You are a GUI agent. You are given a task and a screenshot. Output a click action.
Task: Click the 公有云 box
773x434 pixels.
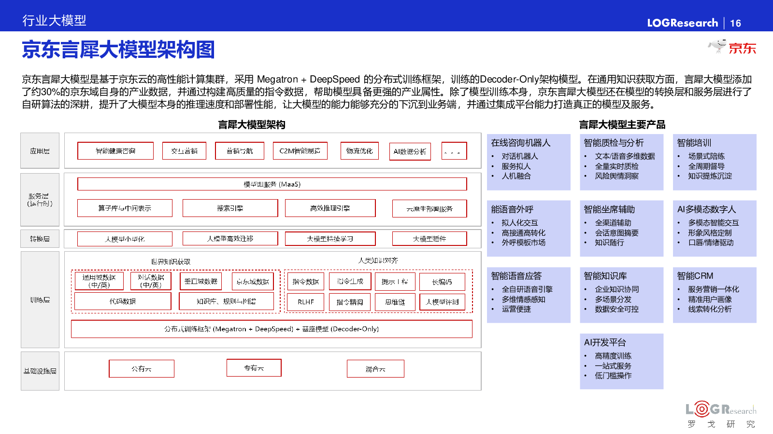(x=142, y=368)
